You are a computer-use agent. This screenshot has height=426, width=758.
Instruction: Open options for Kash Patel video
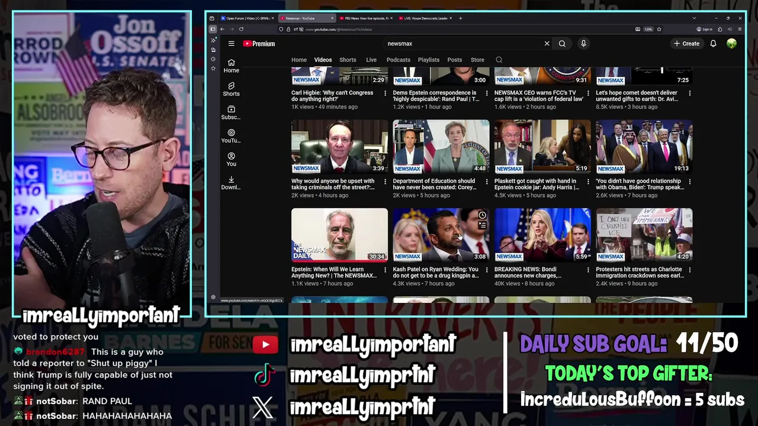(x=487, y=270)
